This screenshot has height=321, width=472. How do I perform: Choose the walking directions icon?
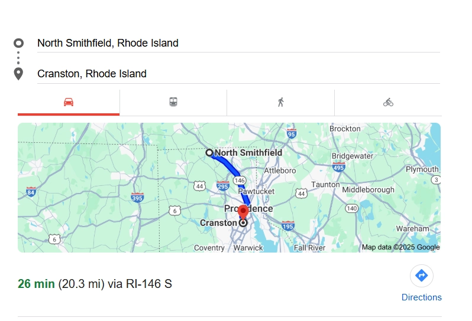[x=280, y=102]
